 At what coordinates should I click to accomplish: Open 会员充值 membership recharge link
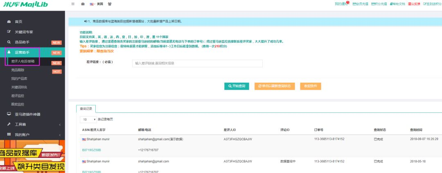[360, 4]
